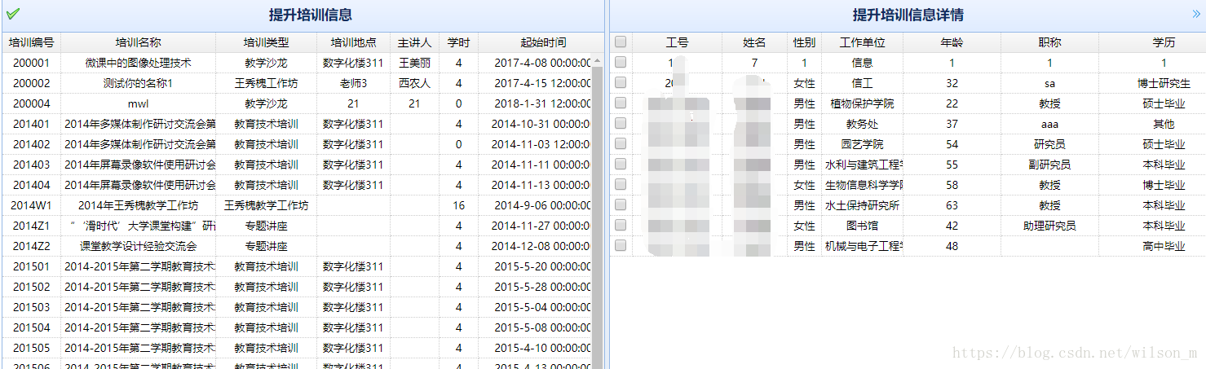Check the row for 水利与建筑工程

[x=621, y=165]
